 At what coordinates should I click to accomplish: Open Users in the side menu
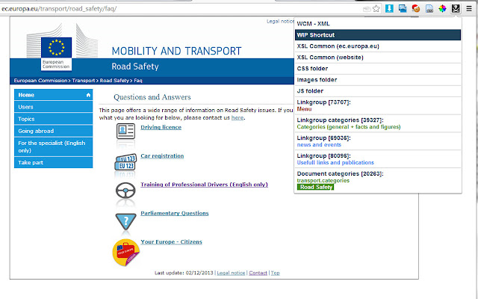coord(53,107)
